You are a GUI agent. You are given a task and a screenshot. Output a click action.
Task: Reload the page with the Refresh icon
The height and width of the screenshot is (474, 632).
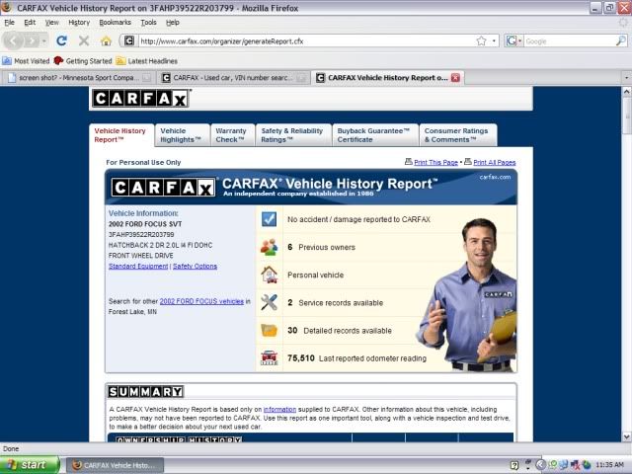point(61,40)
